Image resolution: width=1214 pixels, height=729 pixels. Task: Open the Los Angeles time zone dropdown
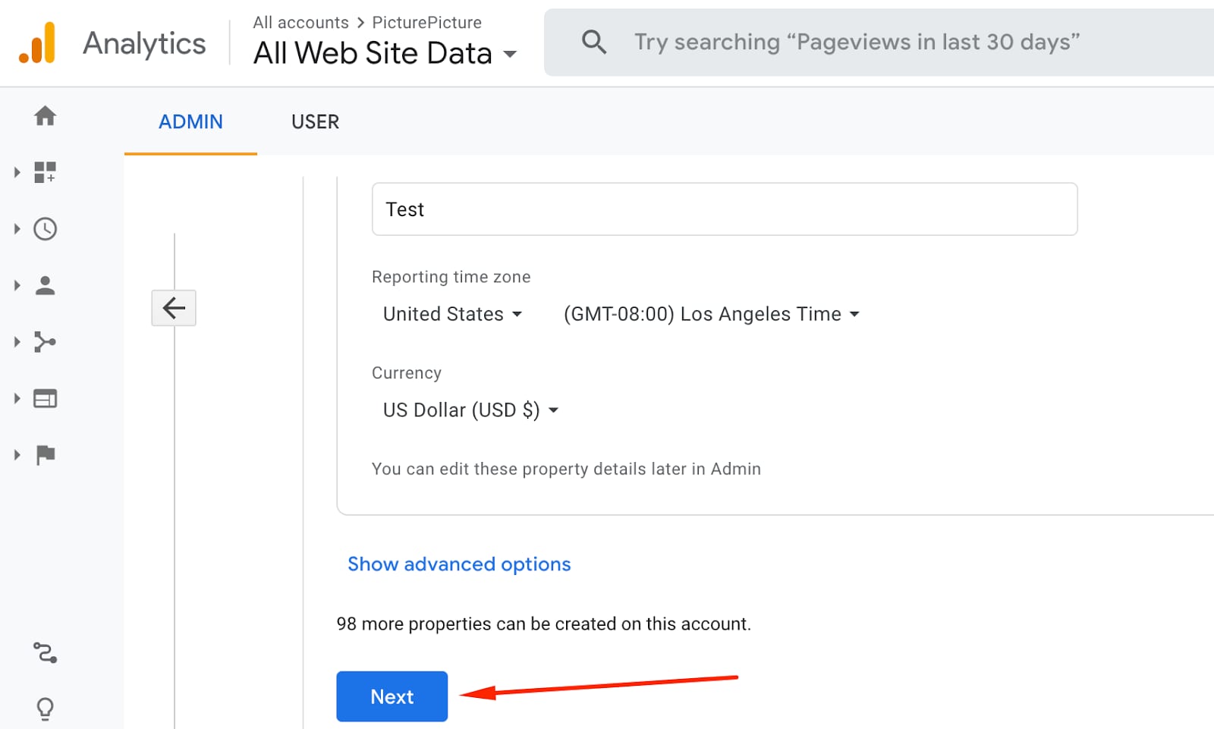pos(709,313)
